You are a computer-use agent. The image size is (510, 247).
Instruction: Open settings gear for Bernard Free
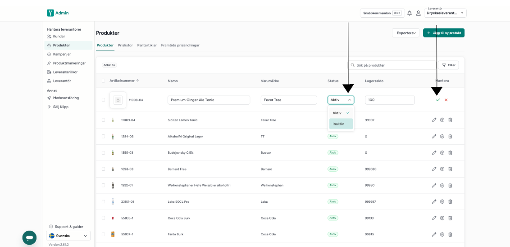442,169
